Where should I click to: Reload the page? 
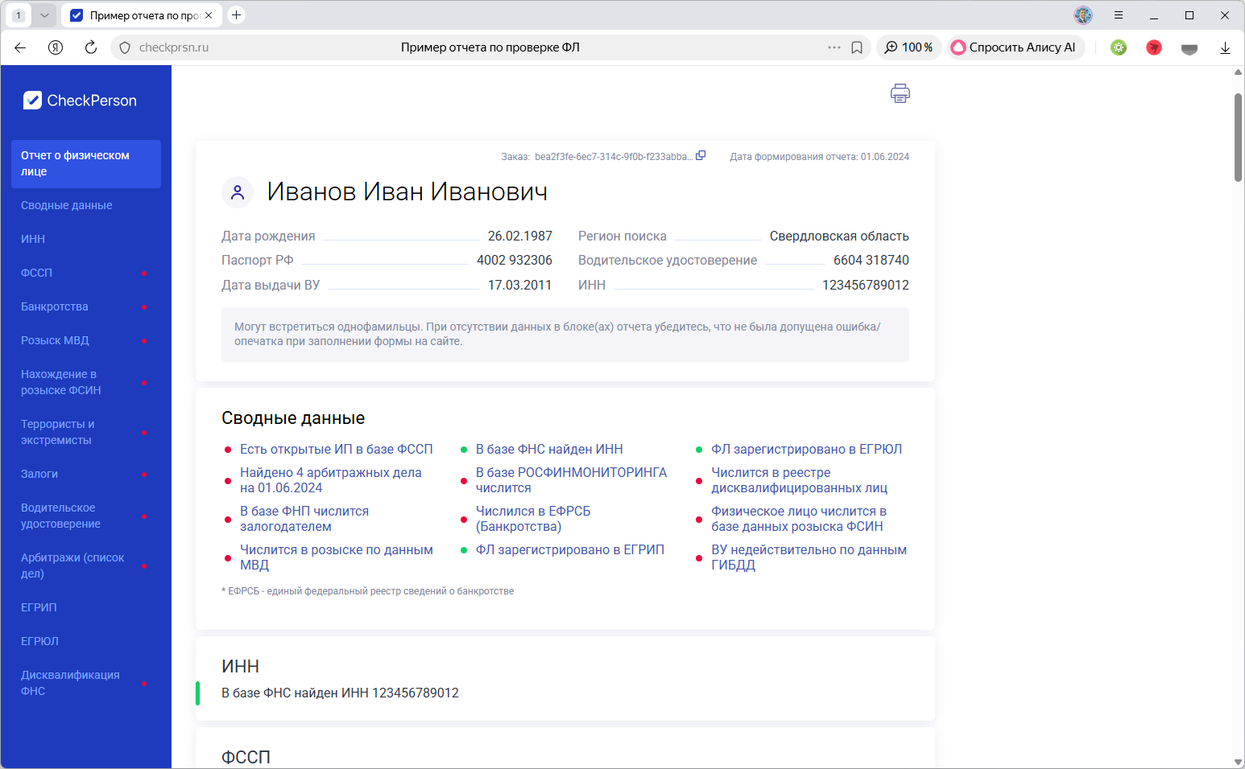coord(90,47)
